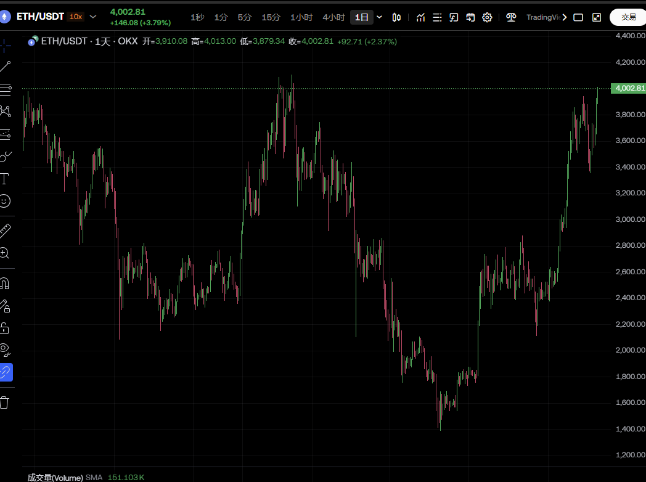Open the ETH/USDT pair selector
The width and height of the screenshot is (646, 482).
(40, 17)
